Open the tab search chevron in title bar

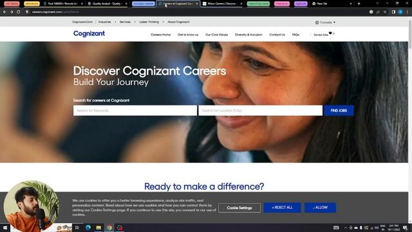coord(377,4)
